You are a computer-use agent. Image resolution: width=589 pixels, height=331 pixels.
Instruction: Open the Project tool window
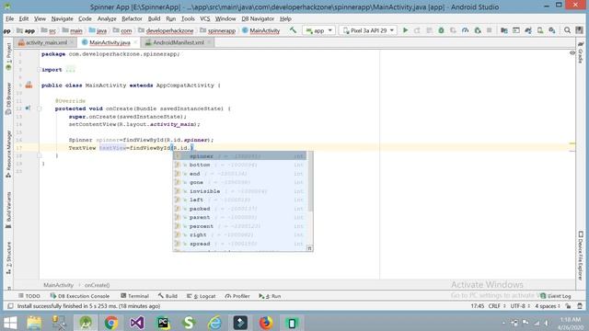8,57
